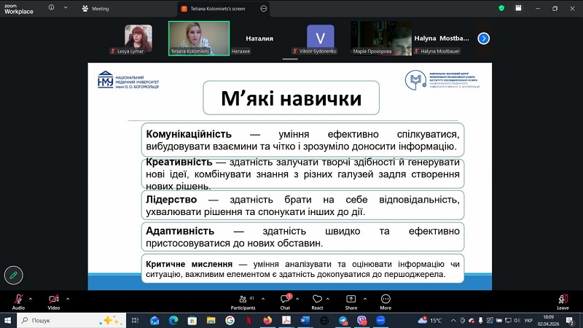The image size is (583, 328).
Task: Select Tetiana Kolomiiets video thumbnail
Action: 199,35
